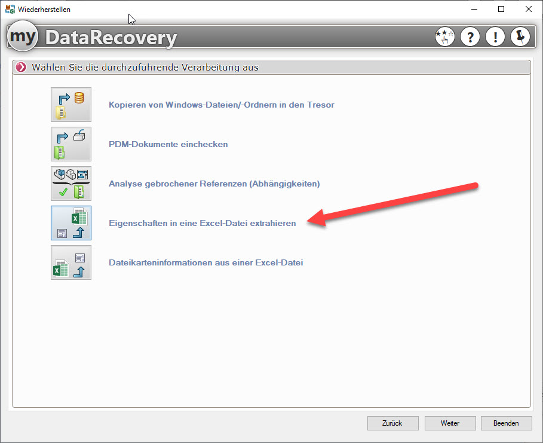
Task: Select Dateikarteninformationen aus einer Excel-Datei
Action: [205, 262]
